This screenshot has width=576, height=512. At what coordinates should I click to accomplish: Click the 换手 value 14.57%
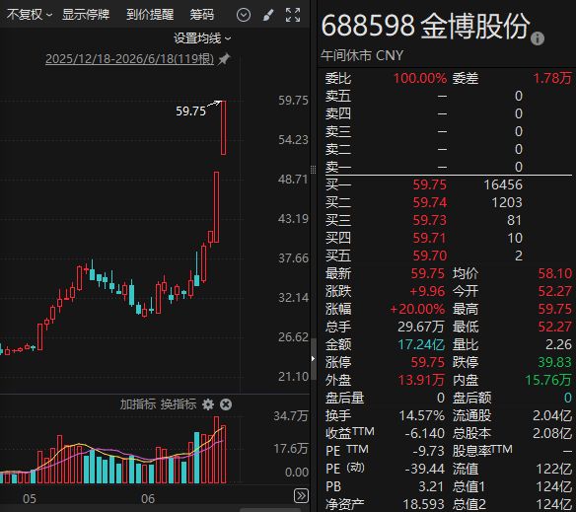(422, 415)
